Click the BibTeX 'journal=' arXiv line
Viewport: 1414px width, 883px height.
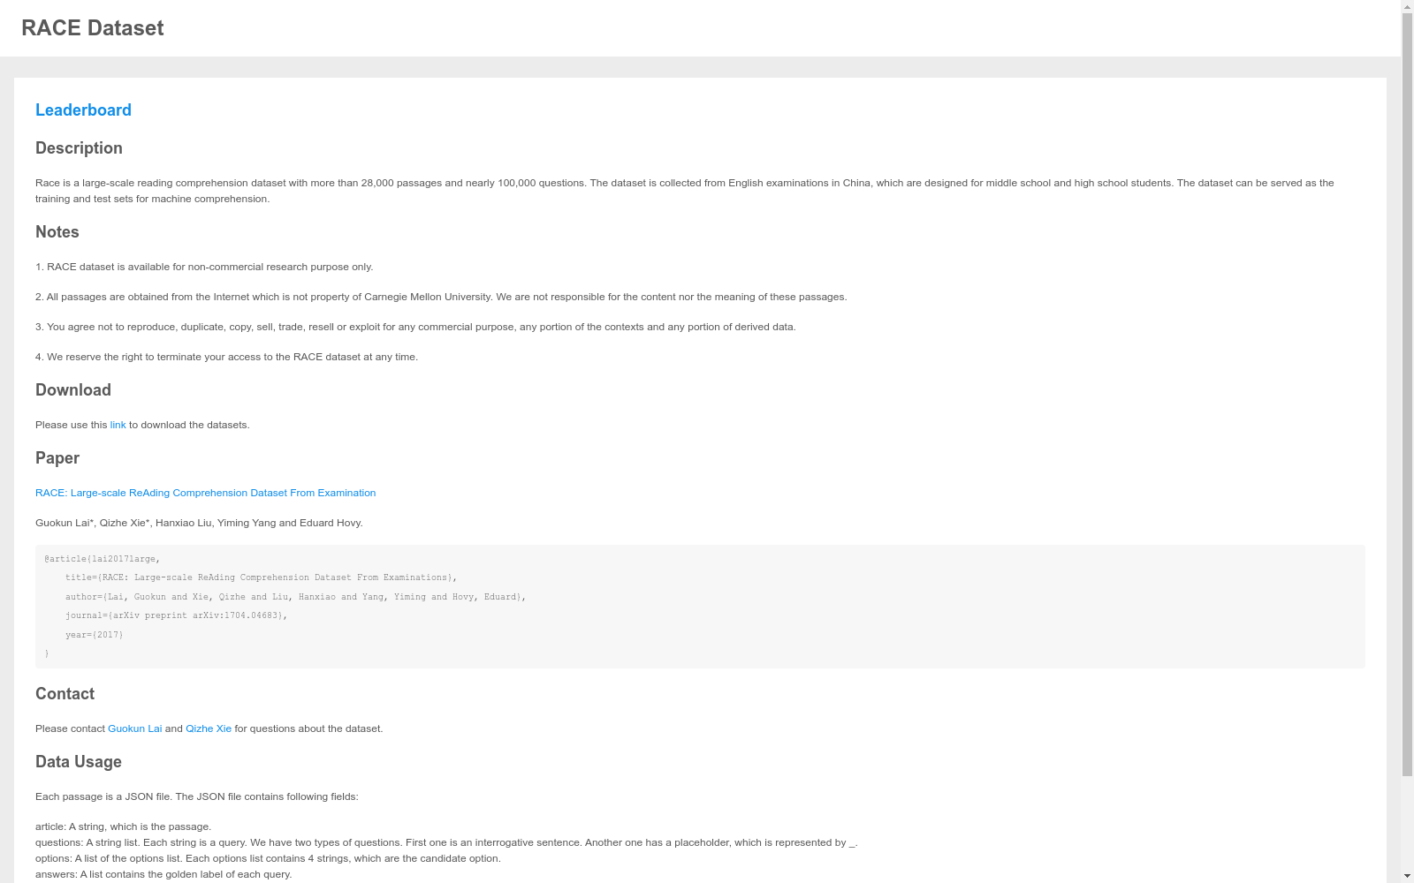176,615
